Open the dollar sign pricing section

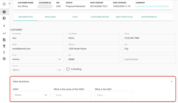pos(4,52)
